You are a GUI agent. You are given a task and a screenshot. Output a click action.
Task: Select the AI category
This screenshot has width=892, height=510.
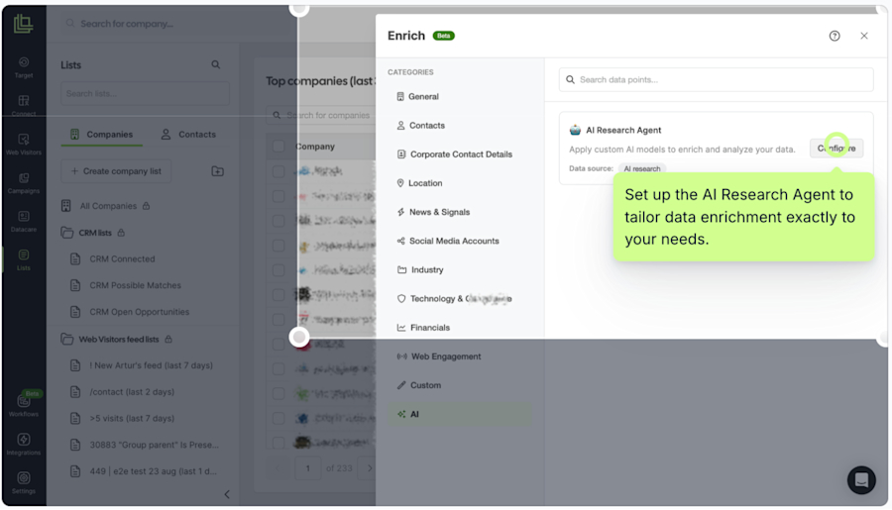pyautogui.click(x=460, y=415)
